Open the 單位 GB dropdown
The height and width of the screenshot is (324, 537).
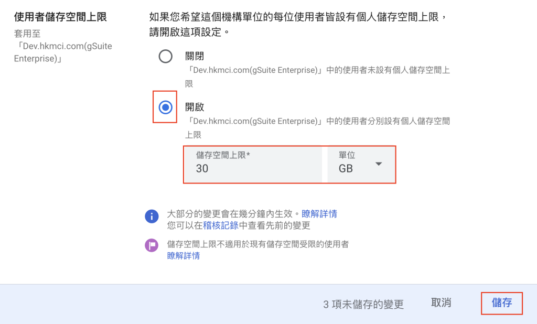(361, 165)
